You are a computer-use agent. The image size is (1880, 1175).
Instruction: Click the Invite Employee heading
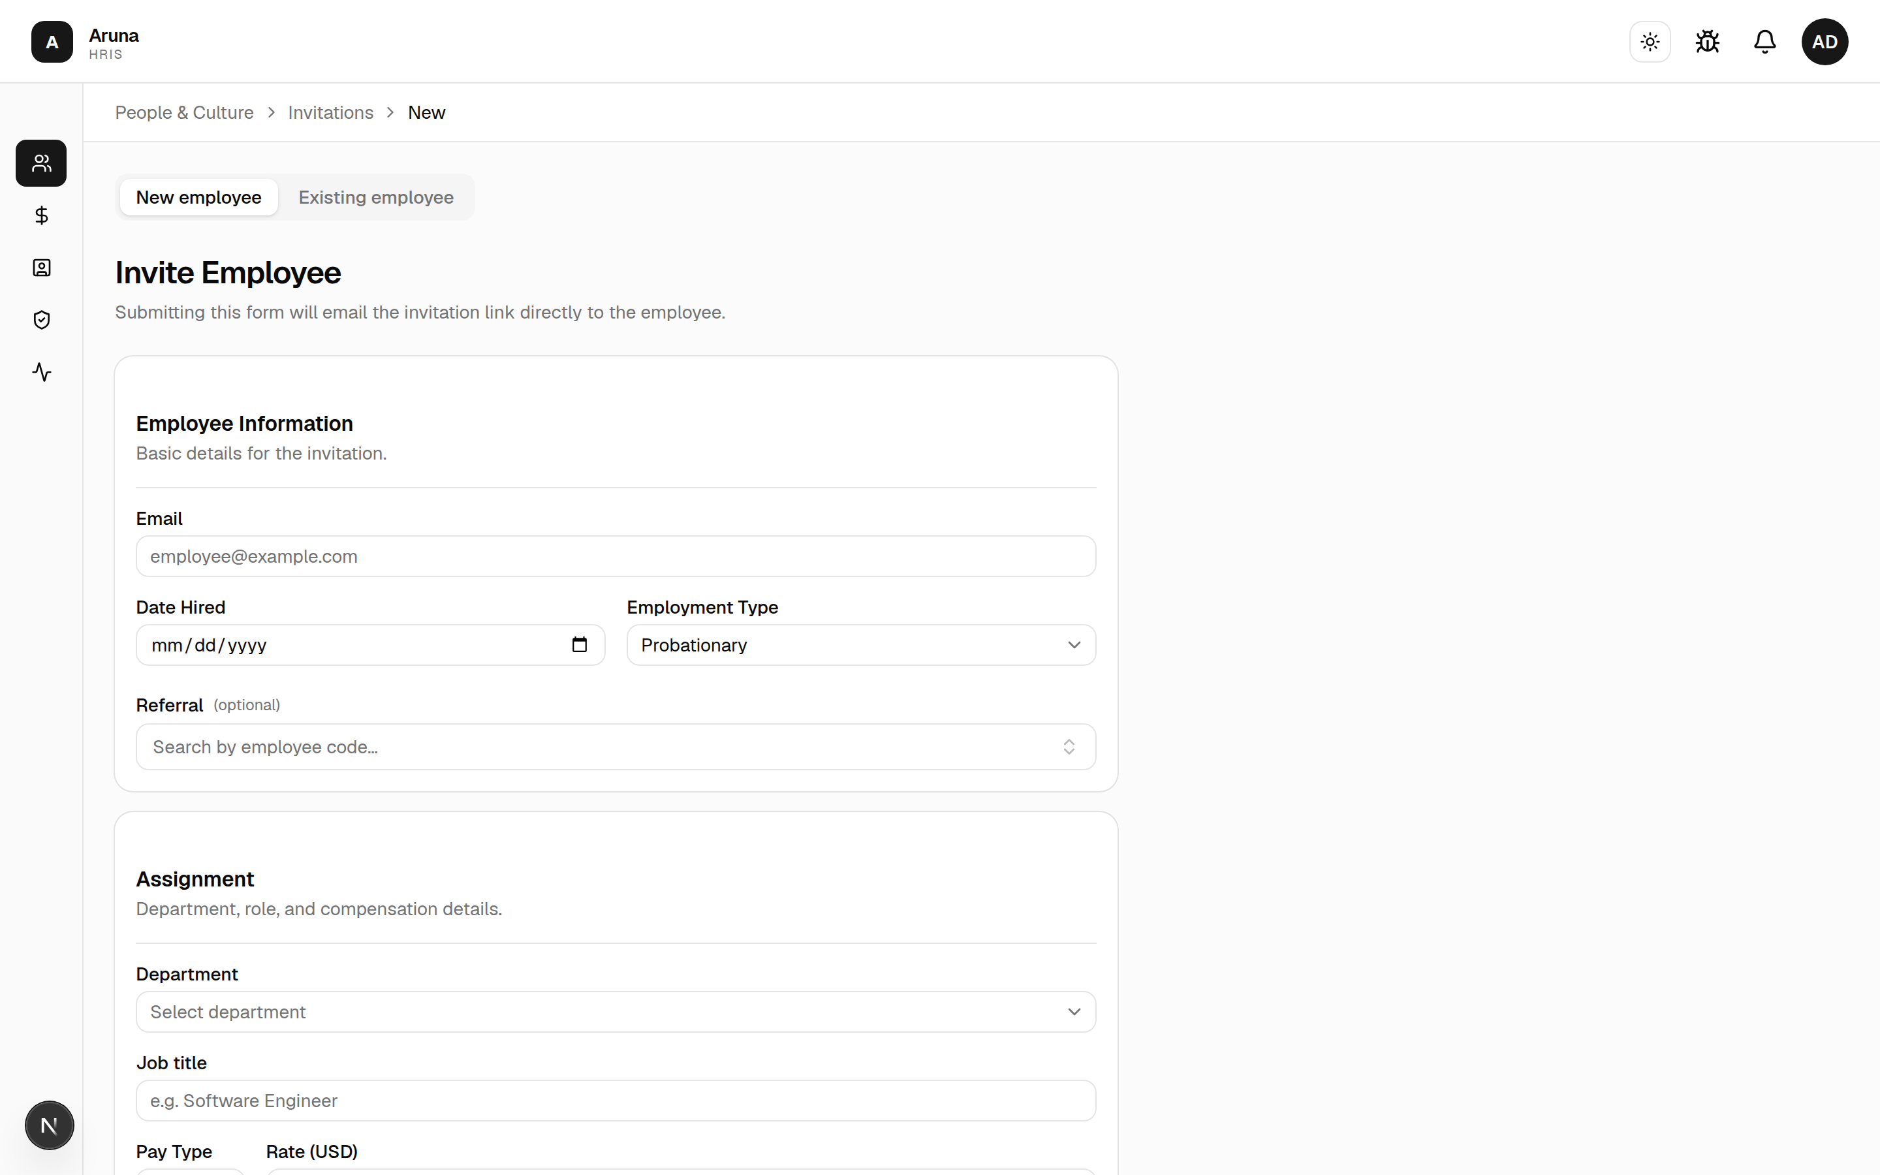(228, 273)
